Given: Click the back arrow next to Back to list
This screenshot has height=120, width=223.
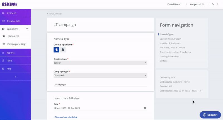Looking at the screenshot, I should click(48, 14).
